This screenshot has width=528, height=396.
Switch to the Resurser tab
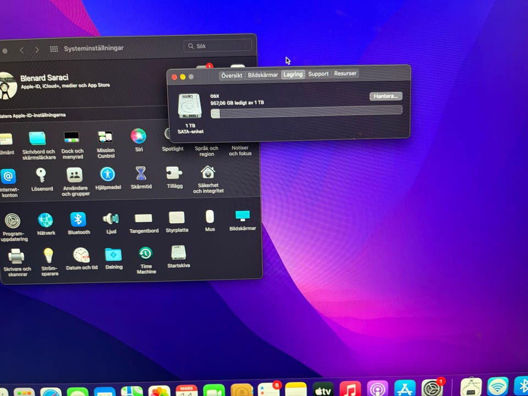[345, 74]
